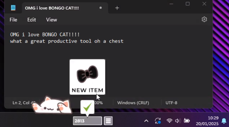Place cursor in first line 'OMG i love BONGO CAT!!!!'
The height and width of the screenshot is (127, 229).
coord(45,35)
